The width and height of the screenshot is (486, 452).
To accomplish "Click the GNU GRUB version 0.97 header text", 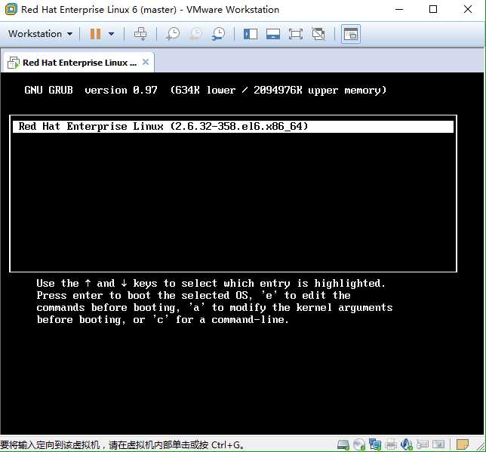I will [205, 91].
